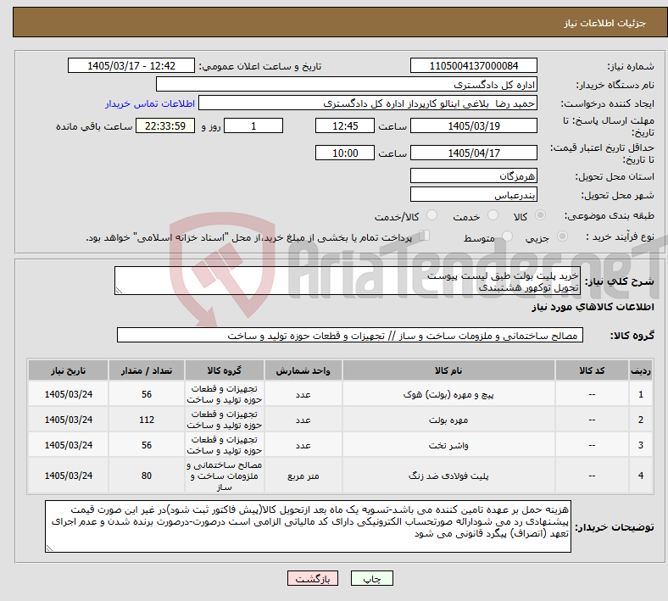Click the item پیچ و مهره (بولت) هوک
The height and width of the screenshot is (601, 668).
click(448, 394)
